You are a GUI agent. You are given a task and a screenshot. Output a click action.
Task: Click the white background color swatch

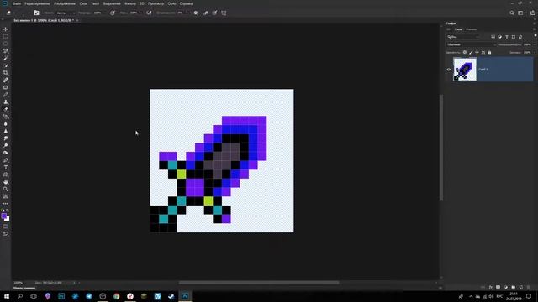[x=8, y=220]
